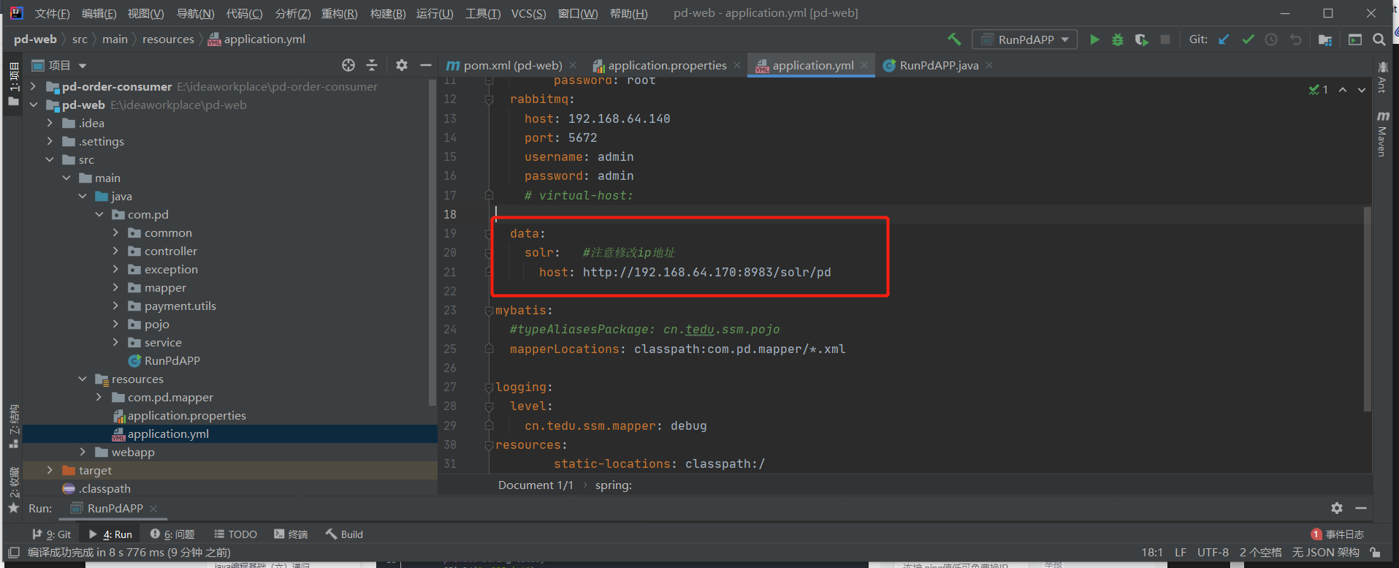1399x568 pixels.
Task: Collapse the com.pd package
Action: pyautogui.click(x=99, y=214)
